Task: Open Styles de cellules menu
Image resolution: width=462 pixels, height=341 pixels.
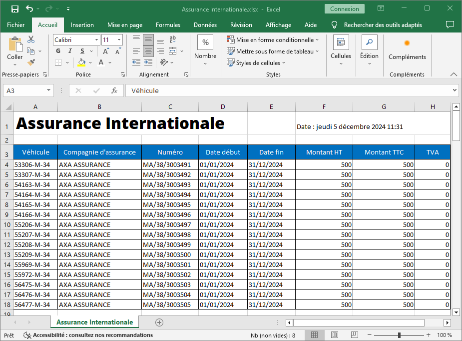Action: pyautogui.click(x=256, y=62)
